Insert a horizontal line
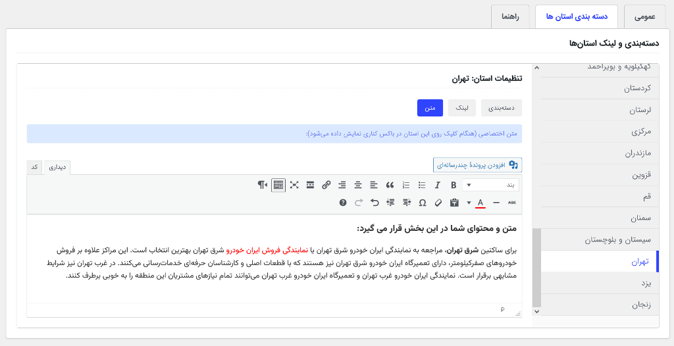 [x=496, y=203]
